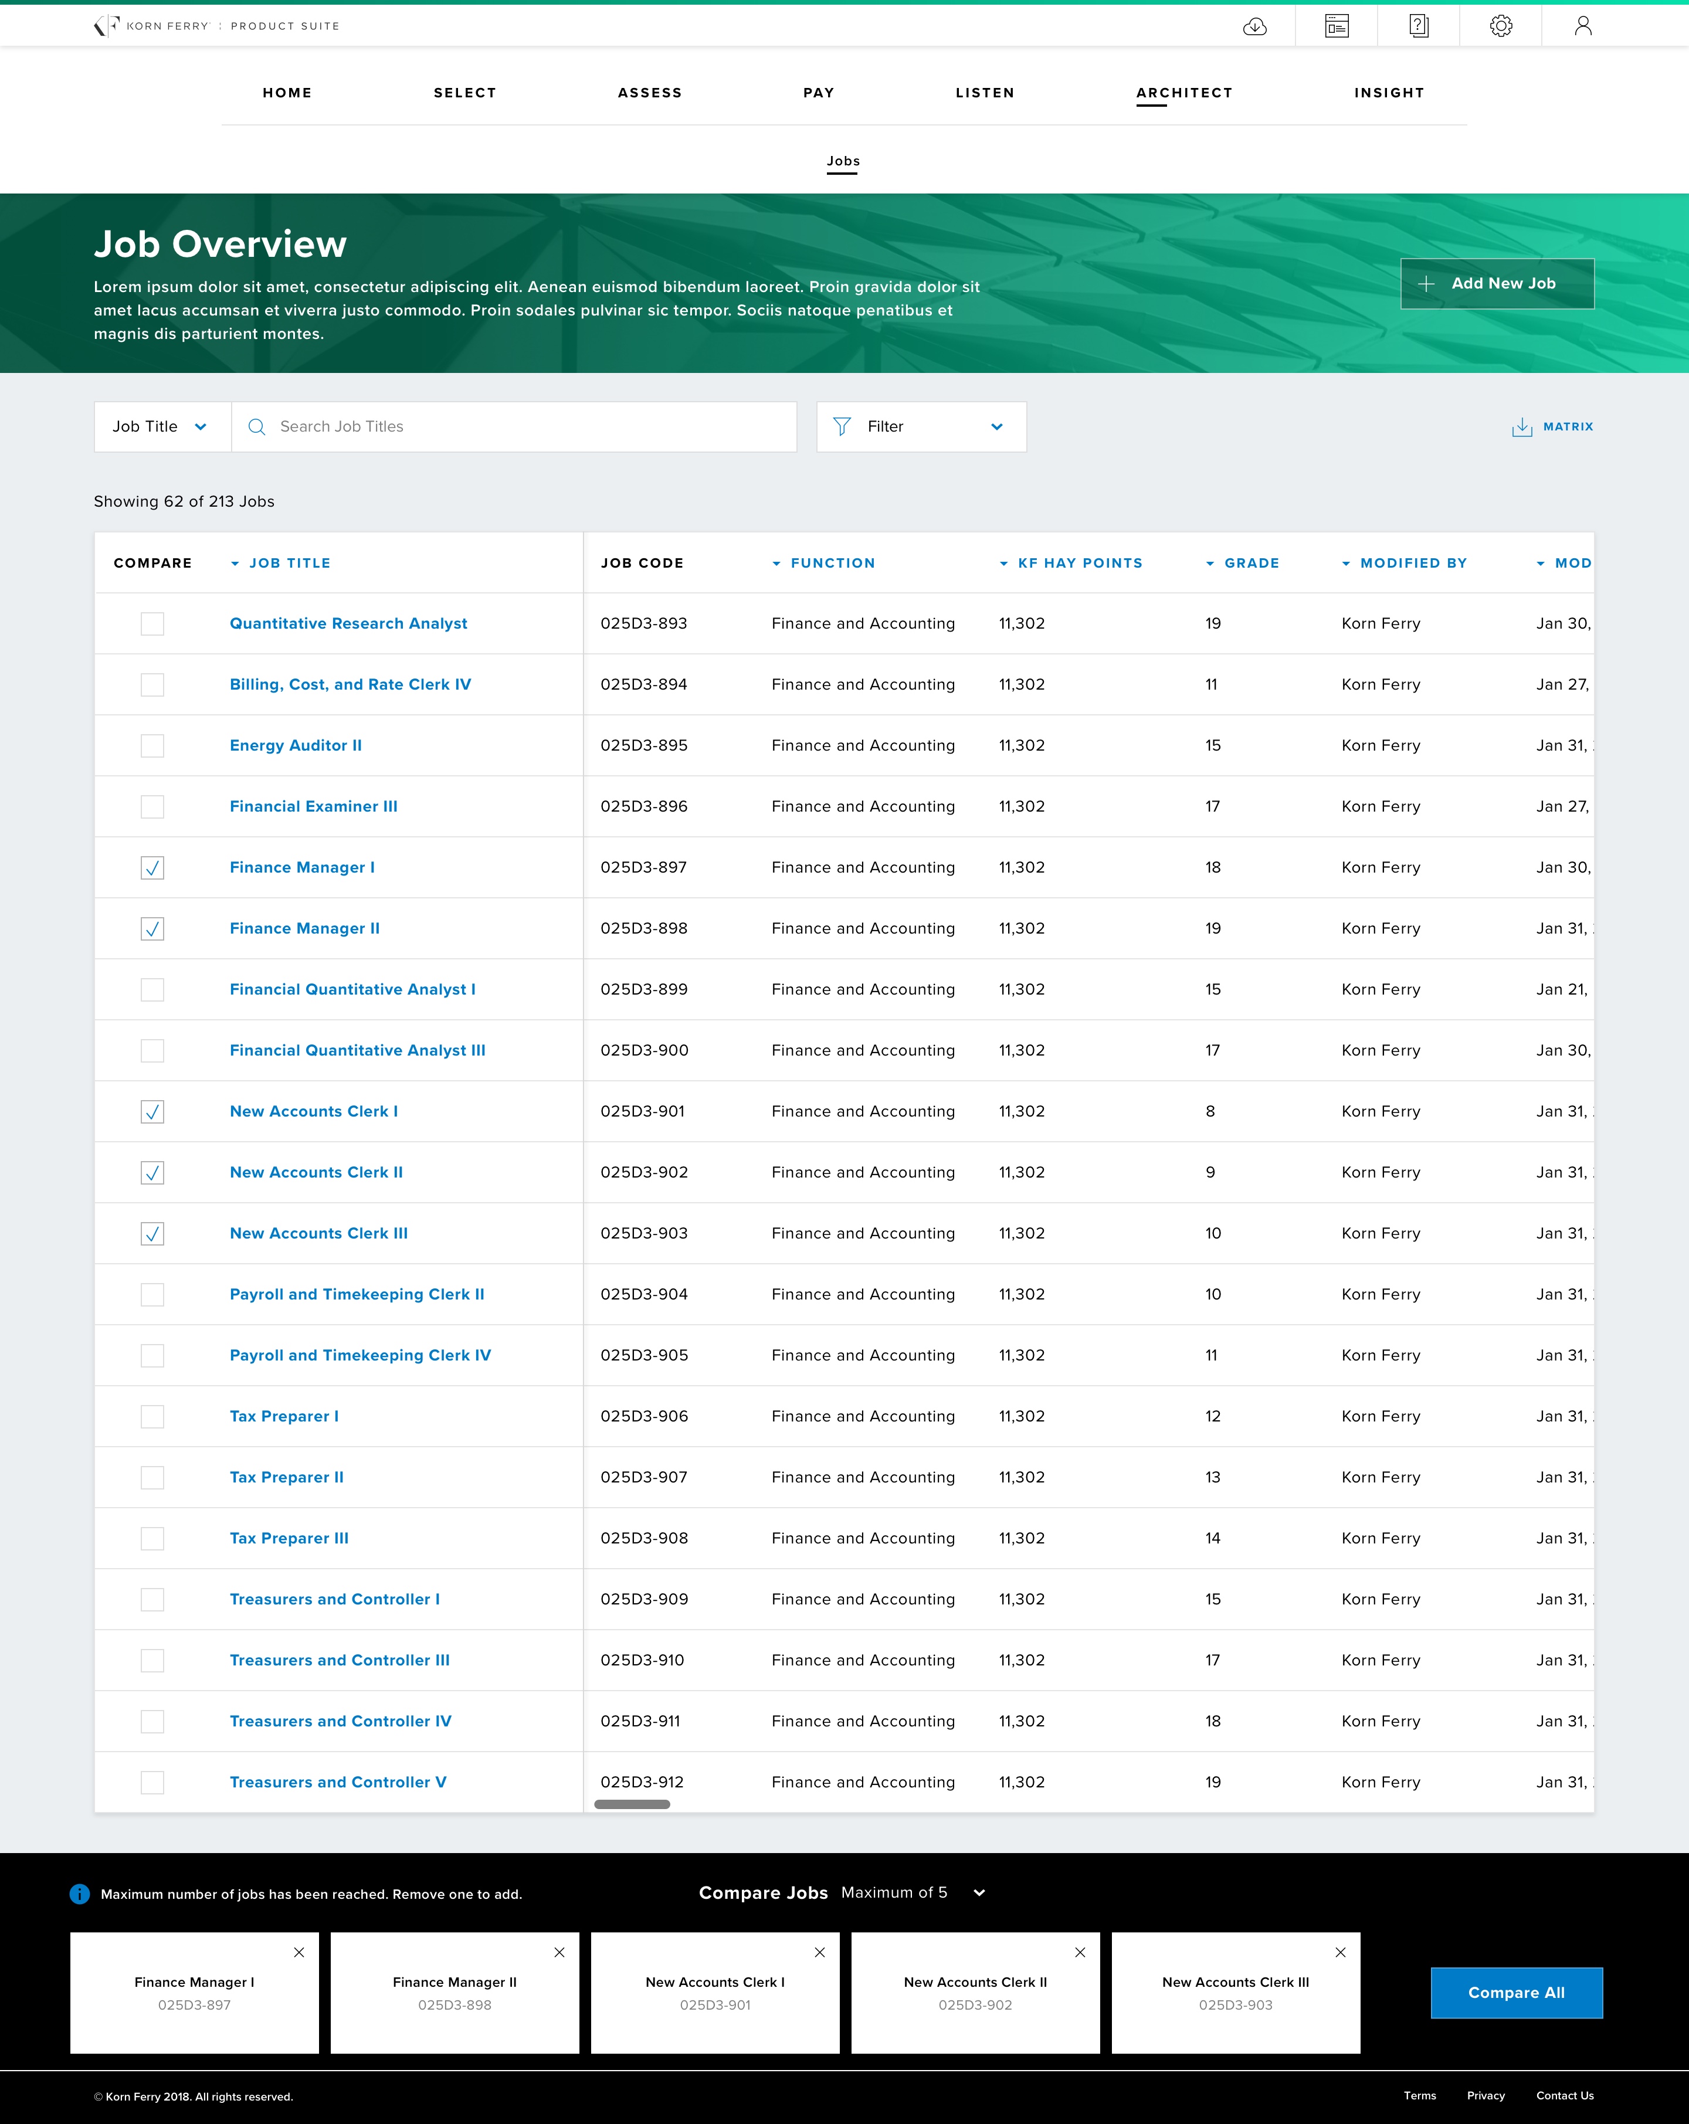The width and height of the screenshot is (1689, 2124).
Task: Focus the Search Job Titles field
Action: (x=514, y=426)
